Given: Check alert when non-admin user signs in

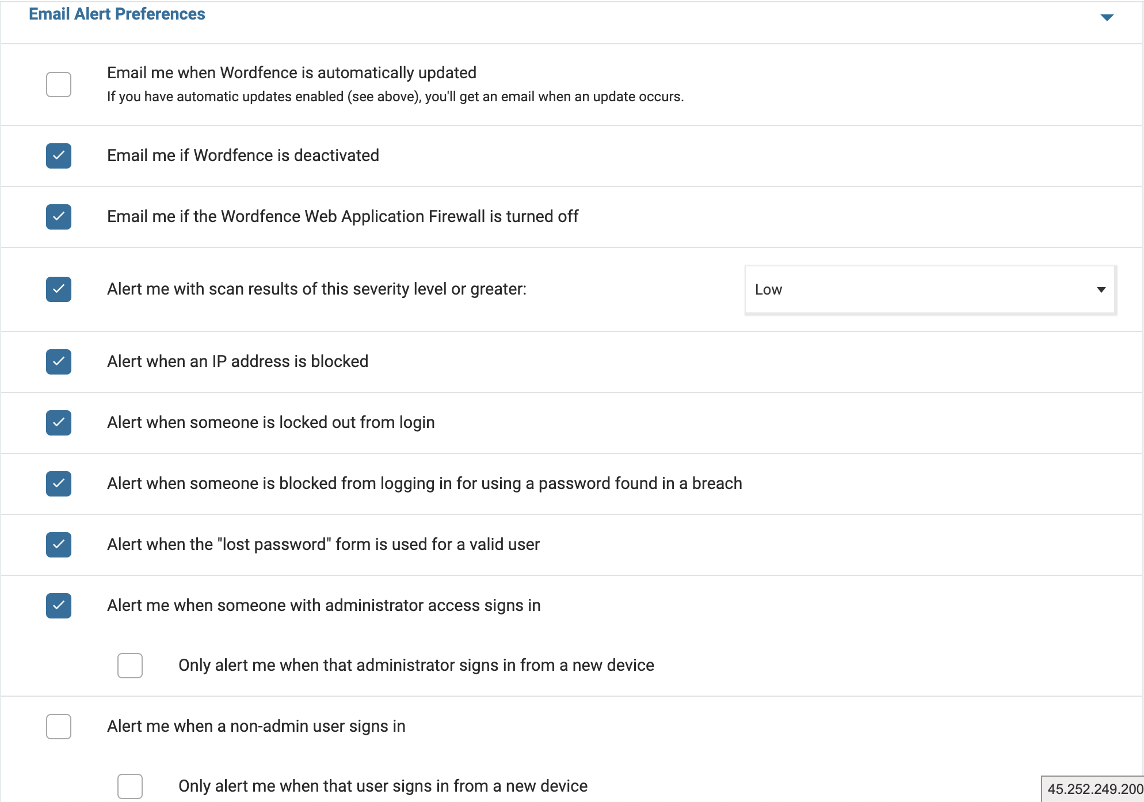Looking at the screenshot, I should (x=59, y=727).
